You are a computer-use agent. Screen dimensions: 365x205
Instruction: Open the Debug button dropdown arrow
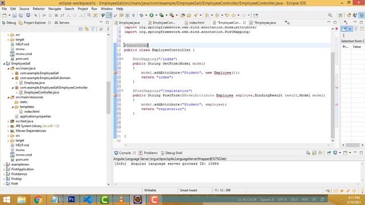[x=146, y=15]
